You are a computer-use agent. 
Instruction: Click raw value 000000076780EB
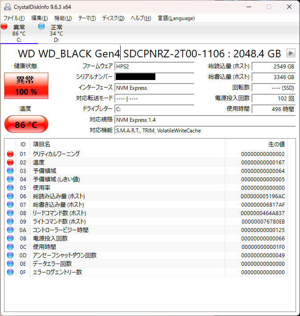click(263, 222)
